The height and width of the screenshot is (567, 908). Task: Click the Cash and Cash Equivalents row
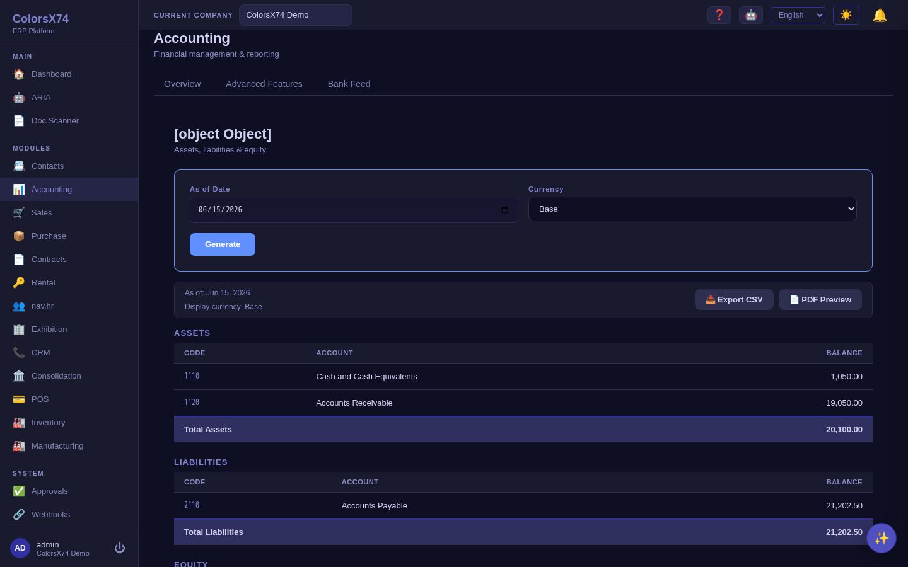[523, 377]
